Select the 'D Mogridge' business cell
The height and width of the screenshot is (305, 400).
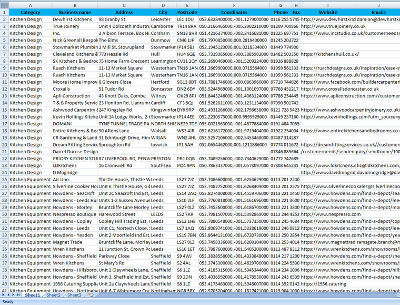75,173
